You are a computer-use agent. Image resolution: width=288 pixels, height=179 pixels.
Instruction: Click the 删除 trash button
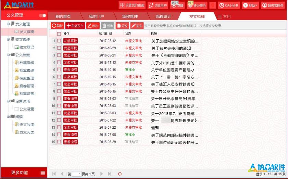coord(108,26)
